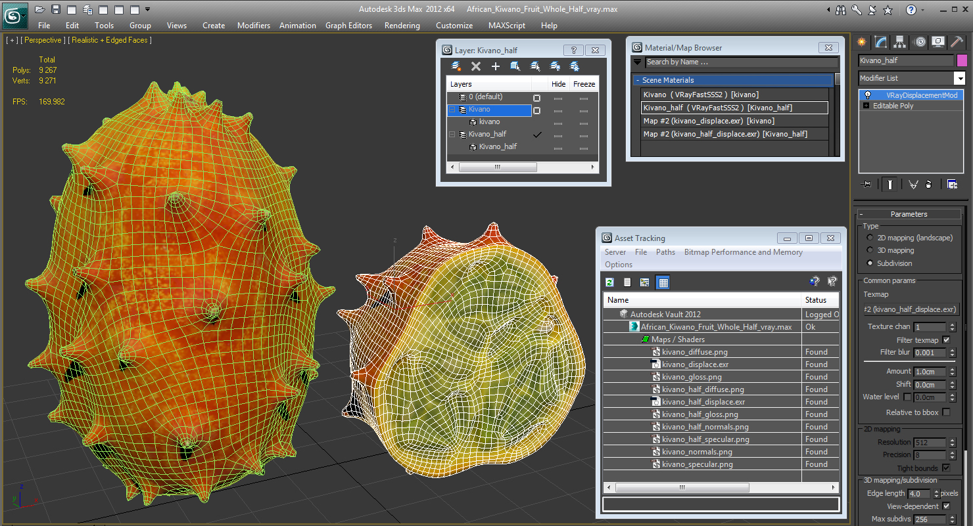Switch to the Modify command panel tab
This screenshot has height=526, width=973.
(x=881, y=42)
